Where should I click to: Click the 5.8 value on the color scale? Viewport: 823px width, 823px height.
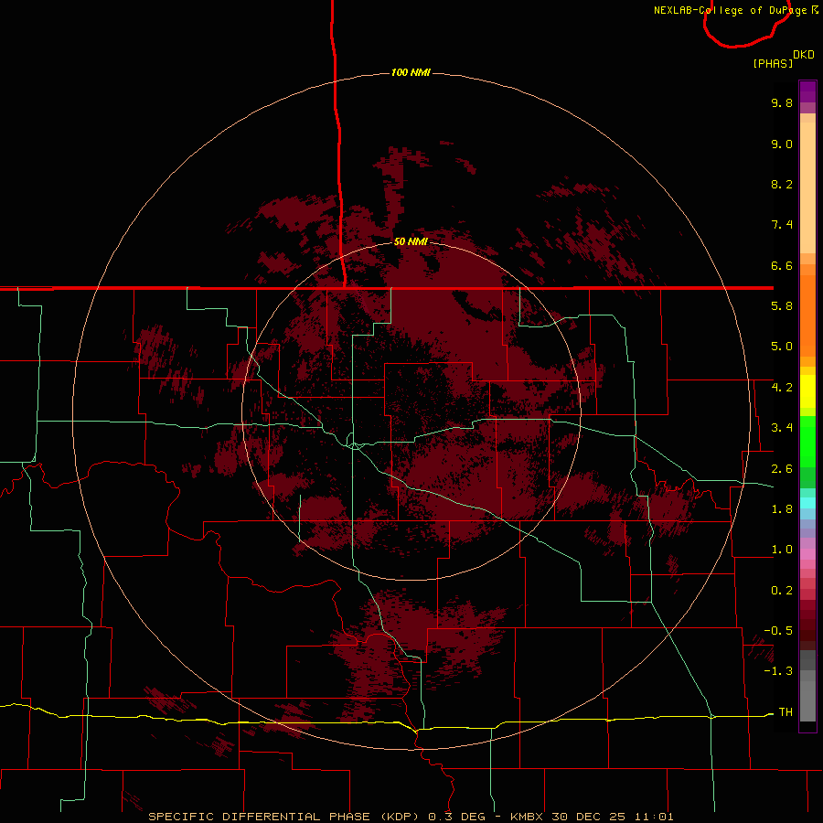pyautogui.click(x=782, y=306)
